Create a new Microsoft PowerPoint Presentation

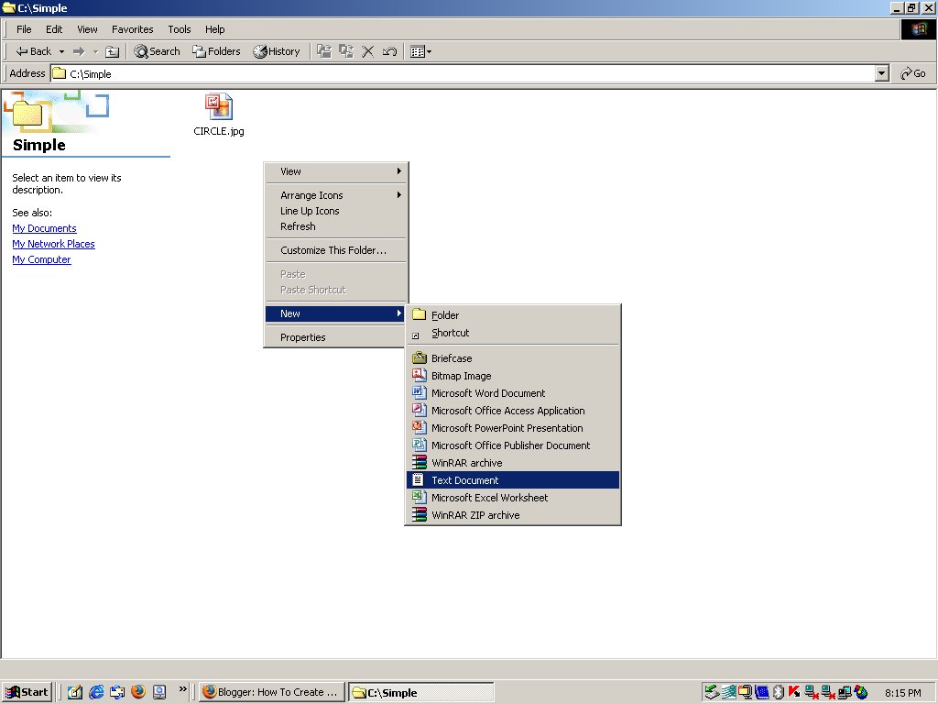coord(513,427)
